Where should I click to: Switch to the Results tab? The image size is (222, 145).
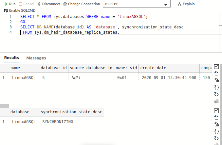point(11,58)
